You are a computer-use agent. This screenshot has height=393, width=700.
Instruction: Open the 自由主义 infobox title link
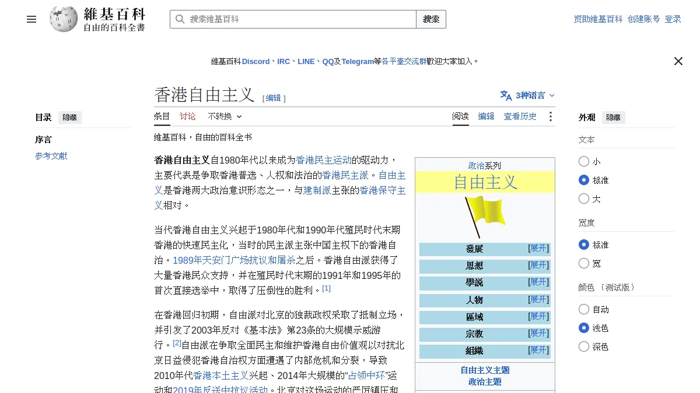(485, 182)
